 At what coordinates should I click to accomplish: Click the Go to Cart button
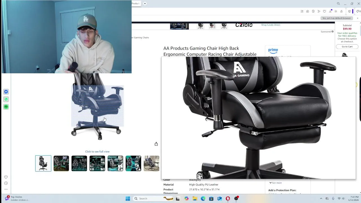pos(347,47)
